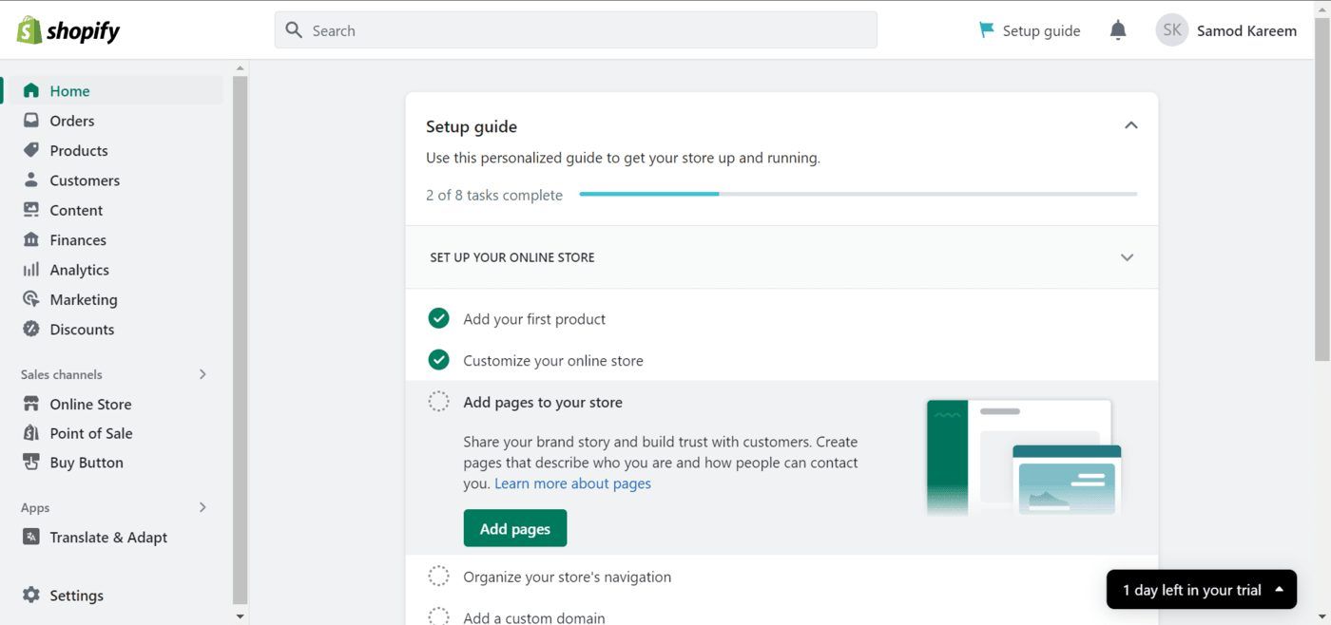Open Online Store channel
The image size is (1331, 625).
tap(90, 404)
